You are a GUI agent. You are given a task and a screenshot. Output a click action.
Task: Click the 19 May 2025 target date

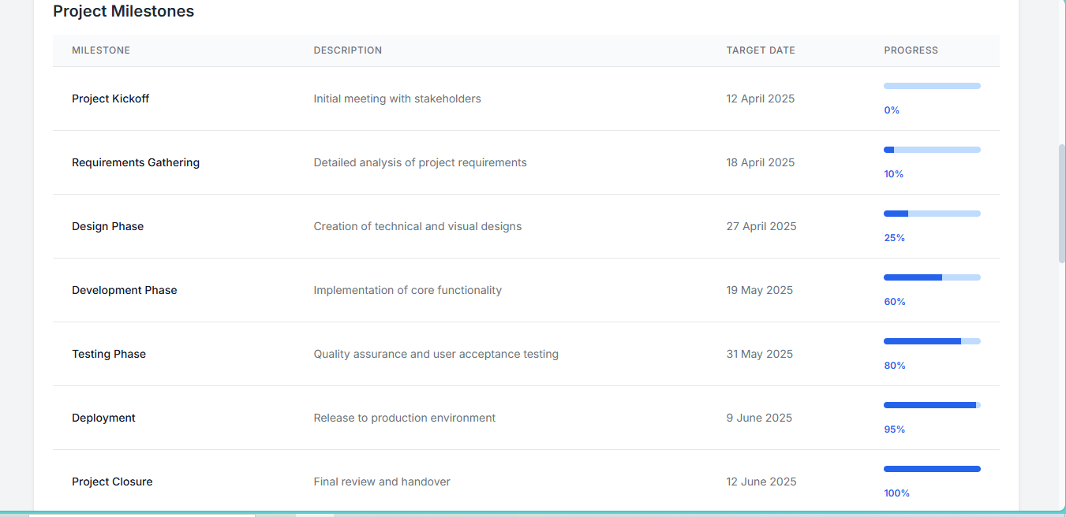coord(760,290)
